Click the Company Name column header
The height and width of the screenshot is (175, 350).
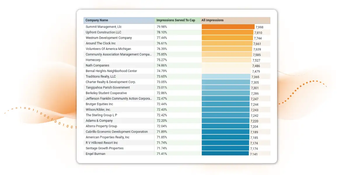point(97,20)
